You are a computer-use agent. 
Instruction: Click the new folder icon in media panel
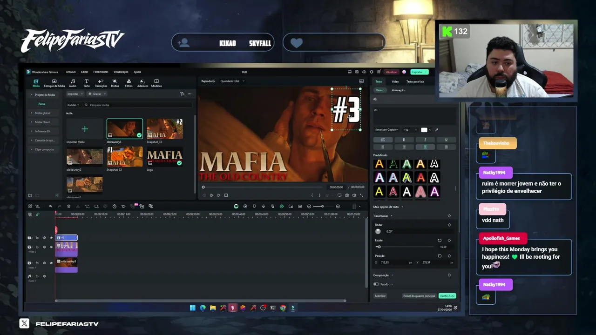pos(30,195)
